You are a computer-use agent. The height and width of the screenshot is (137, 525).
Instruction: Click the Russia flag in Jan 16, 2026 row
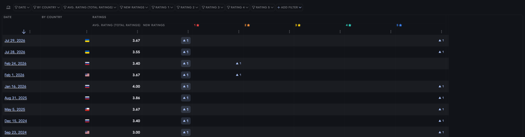pyautogui.click(x=87, y=86)
